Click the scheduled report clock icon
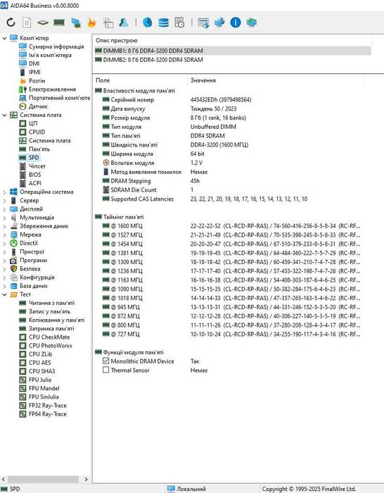 click(179, 23)
